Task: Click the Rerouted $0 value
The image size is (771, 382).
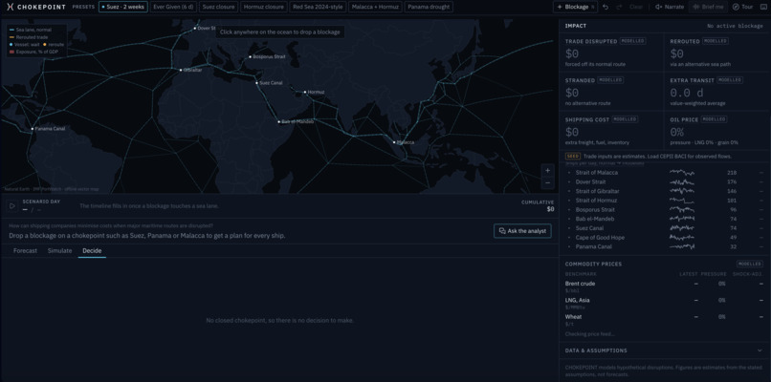Action: tap(677, 53)
